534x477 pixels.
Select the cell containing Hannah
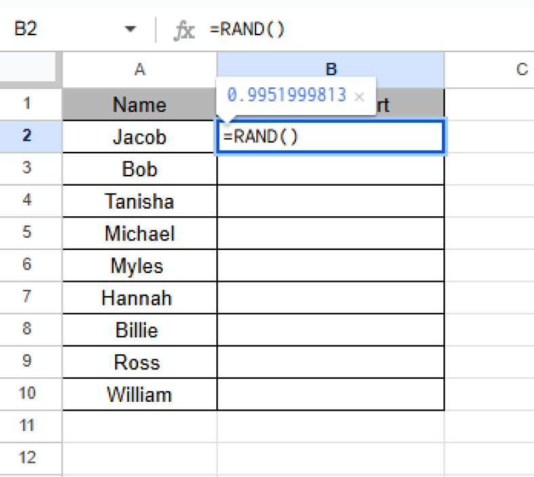point(140,297)
